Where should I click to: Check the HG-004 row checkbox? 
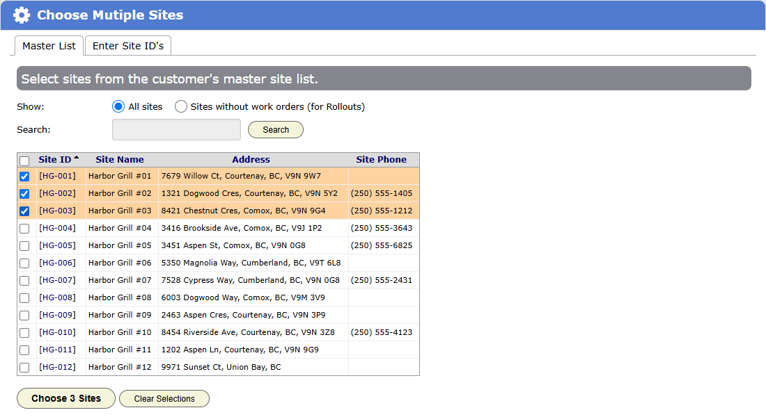(24, 228)
